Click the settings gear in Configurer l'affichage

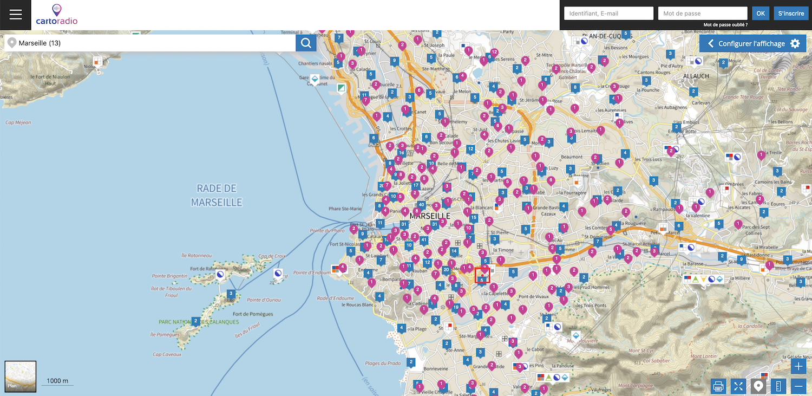(x=795, y=43)
